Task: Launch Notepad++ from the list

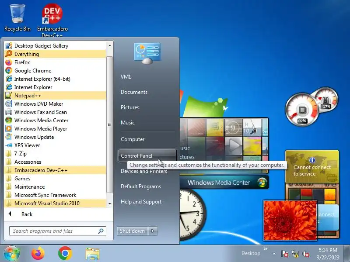Action: (x=55, y=95)
